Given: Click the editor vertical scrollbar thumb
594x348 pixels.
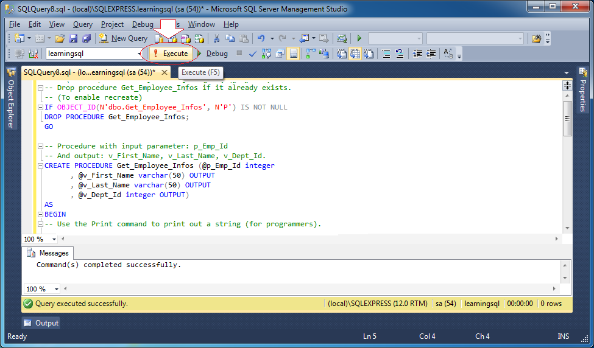Looking at the screenshot, I should [x=567, y=119].
